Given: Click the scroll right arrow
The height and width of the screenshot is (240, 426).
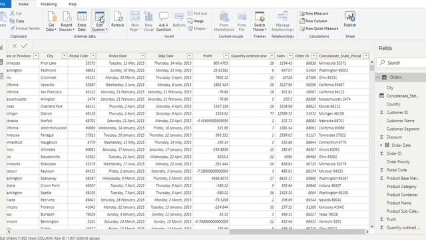Looking at the screenshot, I should [367, 231].
